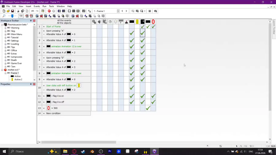The image size is (276, 155).
Task: Click the Undo arrow icon
Action: pyautogui.click(x=33, y=11)
